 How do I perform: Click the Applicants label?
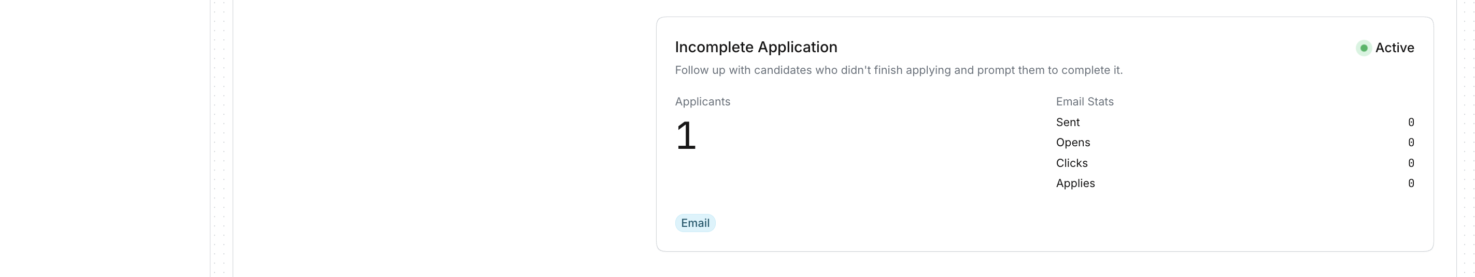(702, 102)
